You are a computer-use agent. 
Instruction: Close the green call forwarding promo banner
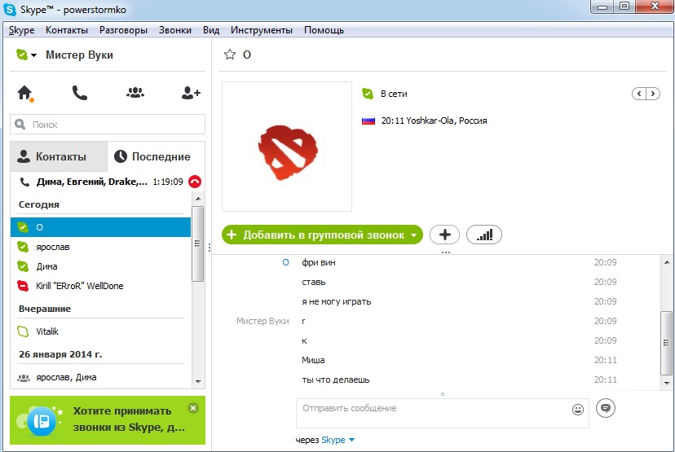(x=193, y=408)
